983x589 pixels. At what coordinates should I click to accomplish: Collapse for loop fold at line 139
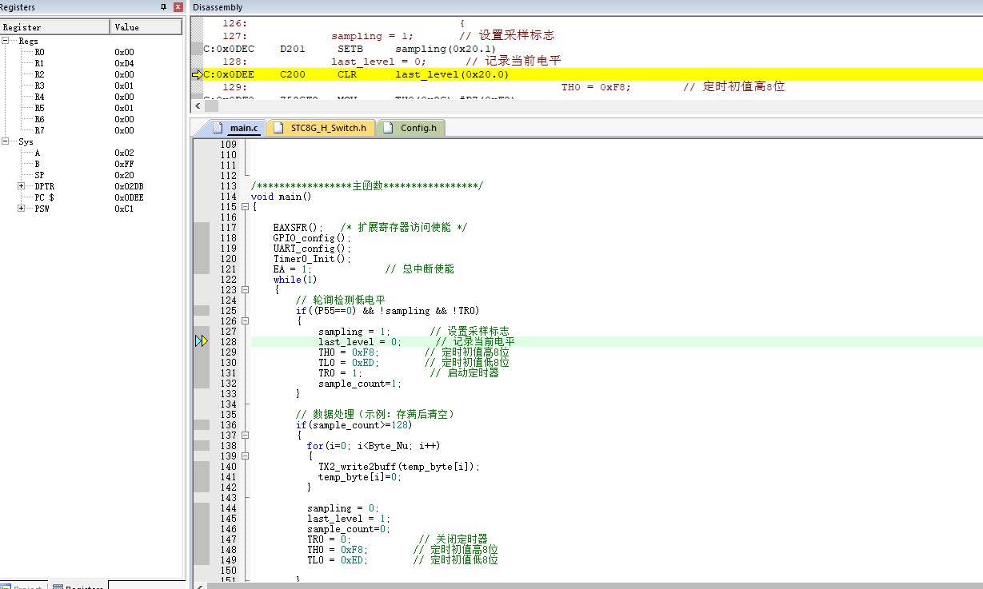click(245, 456)
